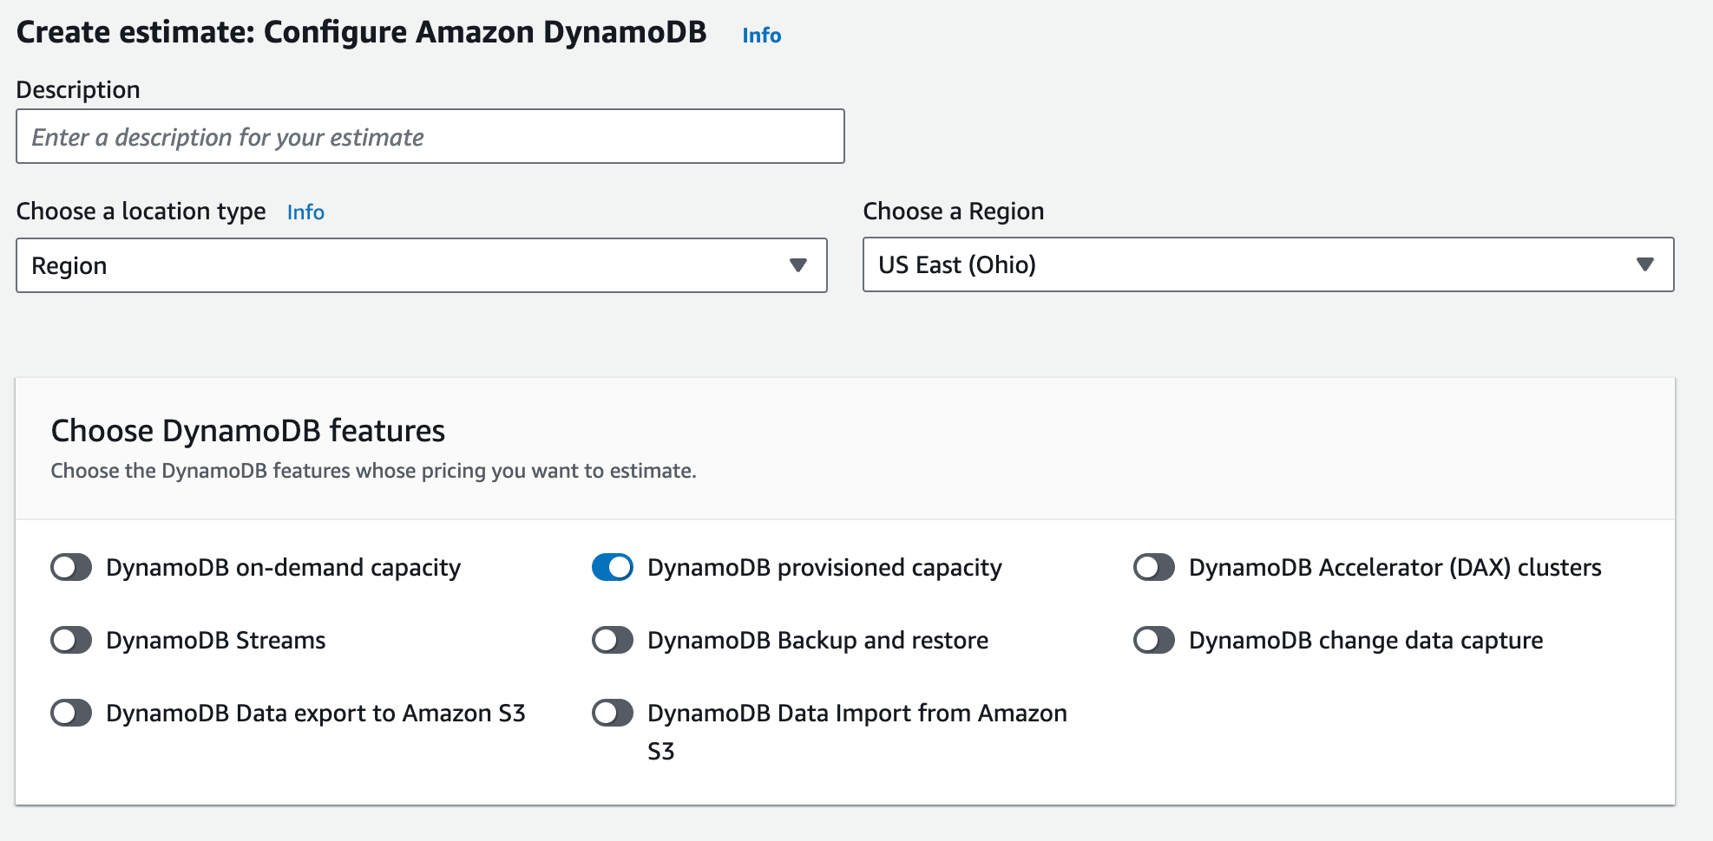This screenshot has width=1713, height=841.
Task: Enable DynamoDB on-demand capacity toggle switch
Action: click(x=71, y=568)
